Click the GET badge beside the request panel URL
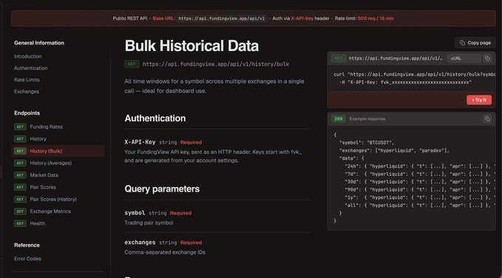This screenshot has width=502, height=278. click(339, 58)
